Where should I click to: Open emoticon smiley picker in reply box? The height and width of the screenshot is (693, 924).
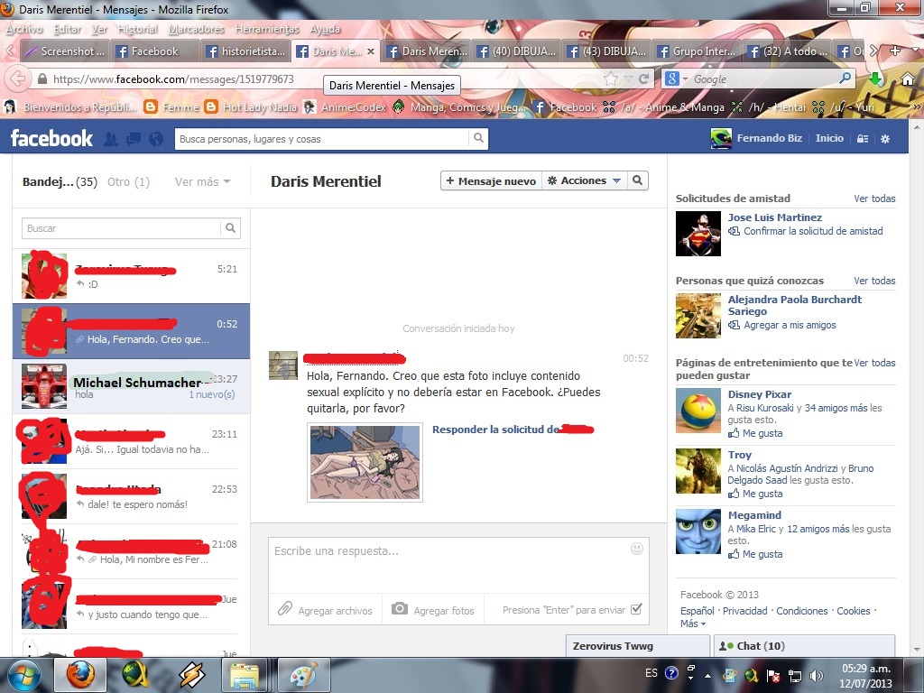click(637, 549)
